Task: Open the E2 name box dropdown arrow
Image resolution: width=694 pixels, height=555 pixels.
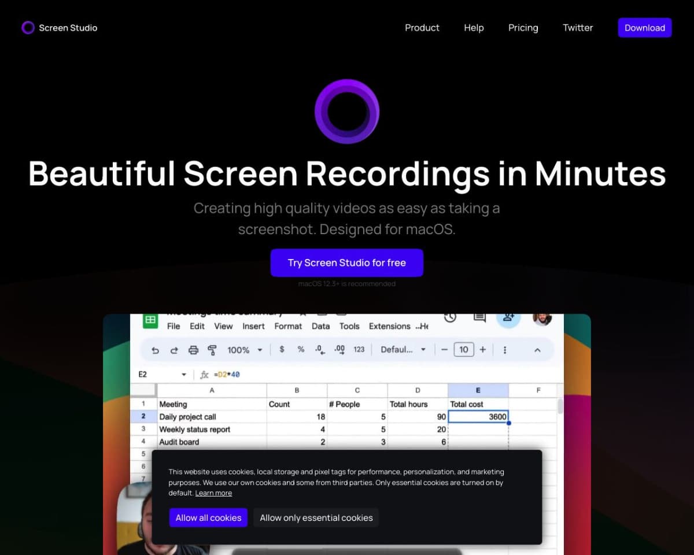Action: [x=184, y=375]
